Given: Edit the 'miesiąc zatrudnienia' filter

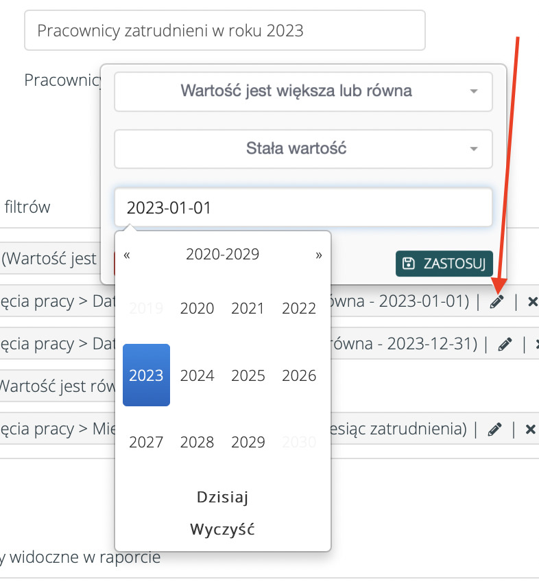Looking at the screenshot, I should (x=494, y=430).
